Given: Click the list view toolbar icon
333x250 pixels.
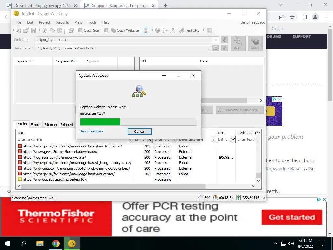Looking at the screenshot, I should 165,30.
